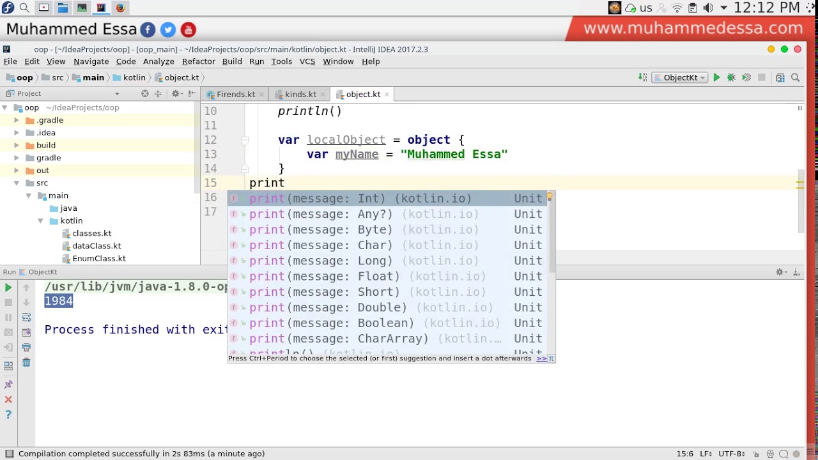Open Project Structure from the toolbar

point(780,77)
